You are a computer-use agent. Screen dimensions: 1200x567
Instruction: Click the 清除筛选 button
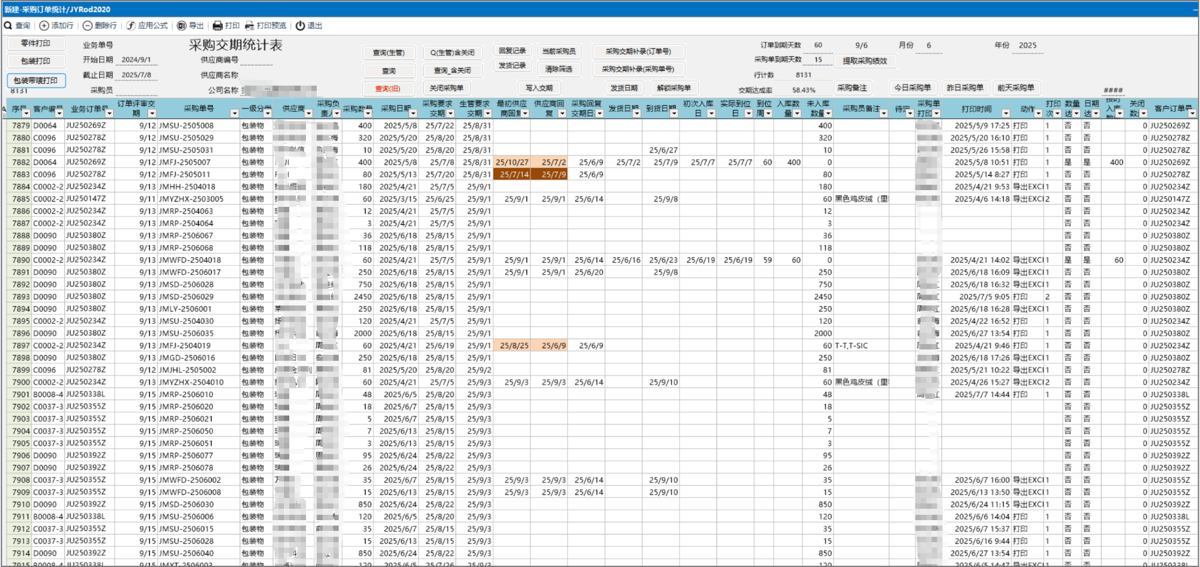(558, 69)
